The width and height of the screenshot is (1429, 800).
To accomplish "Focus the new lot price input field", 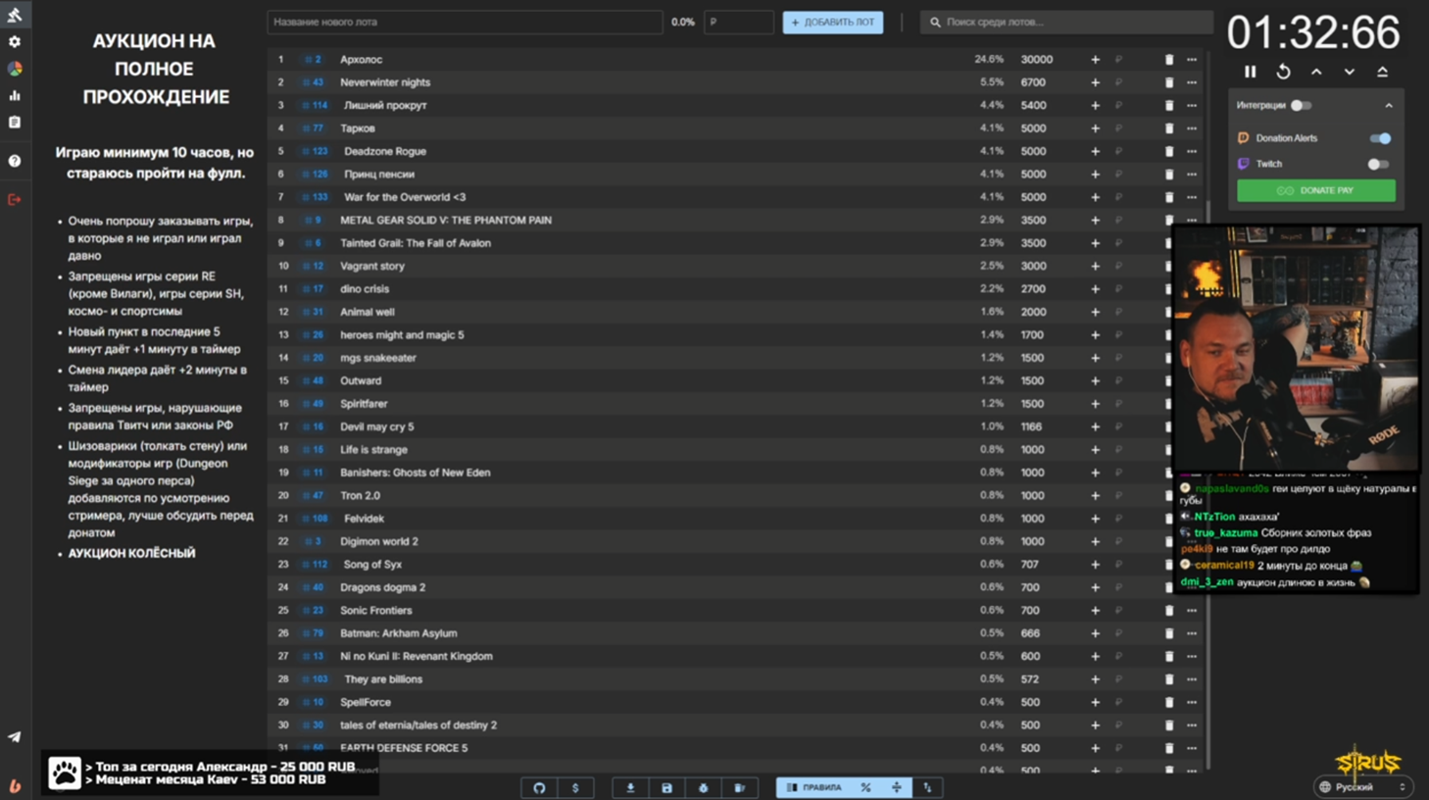I will [738, 22].
